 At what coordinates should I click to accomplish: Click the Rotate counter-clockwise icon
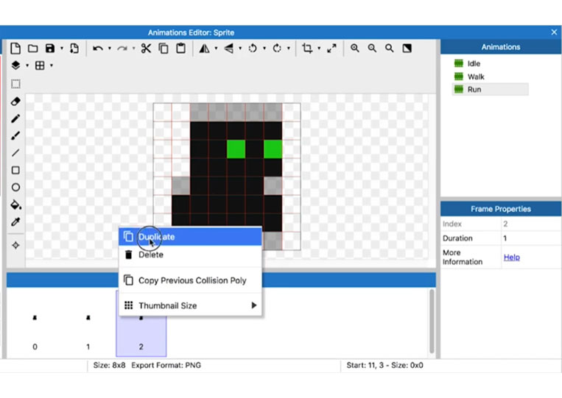click(x=253, y=49)
